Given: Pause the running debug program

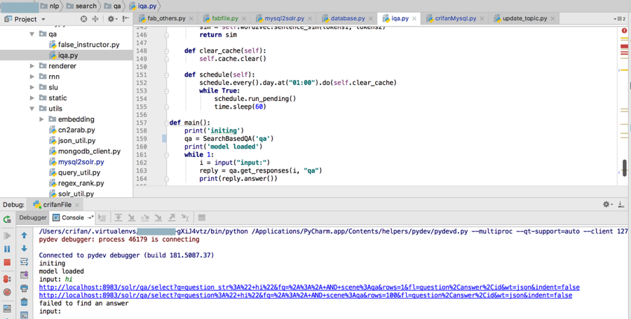Looking at the screenshot, I should click(x=7, y=249).
